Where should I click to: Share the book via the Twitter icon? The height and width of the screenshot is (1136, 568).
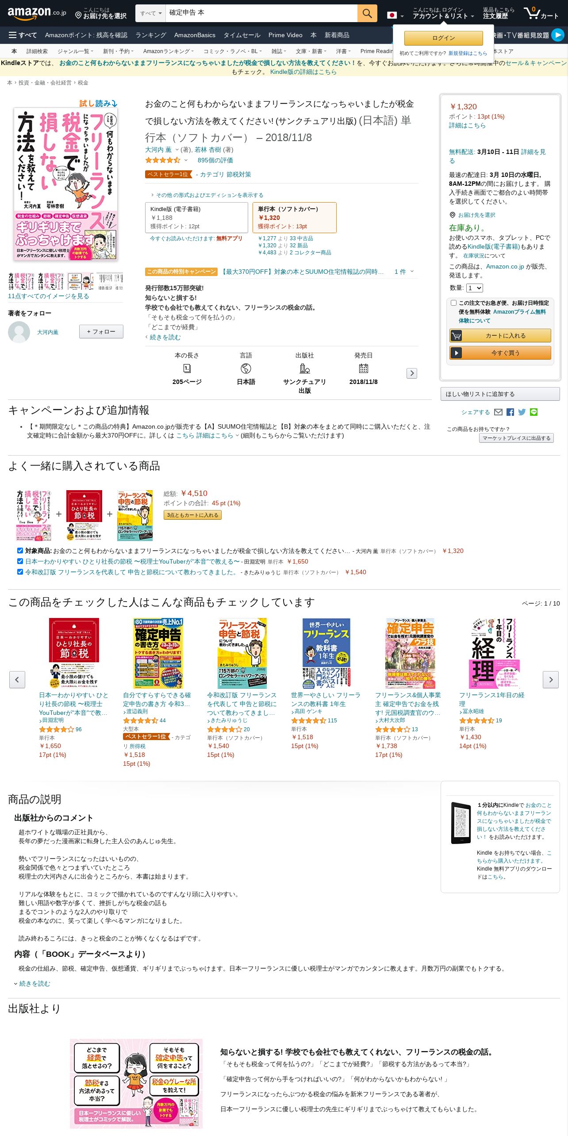[522, 412]
